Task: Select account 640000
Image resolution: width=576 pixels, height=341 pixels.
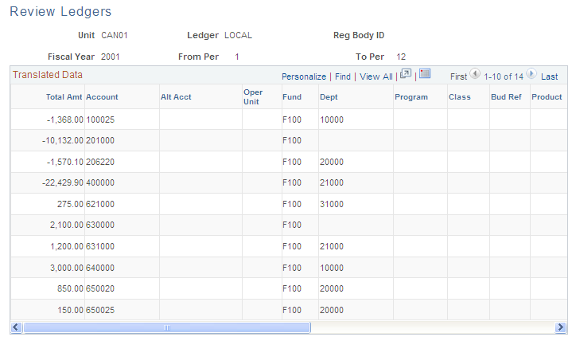Action: (x=100, y=268)
